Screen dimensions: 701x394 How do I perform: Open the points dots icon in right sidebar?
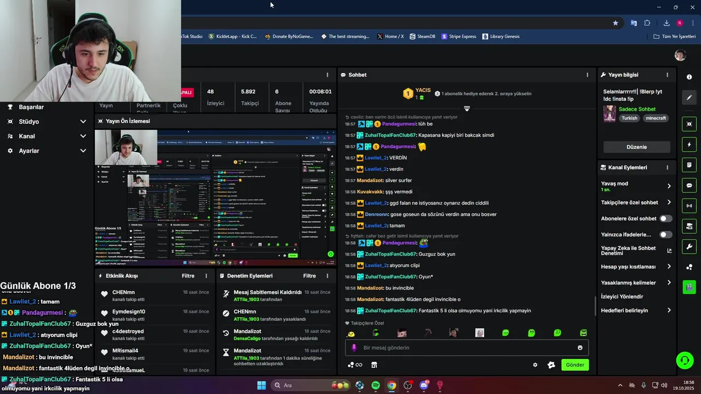tap(689, 267)
